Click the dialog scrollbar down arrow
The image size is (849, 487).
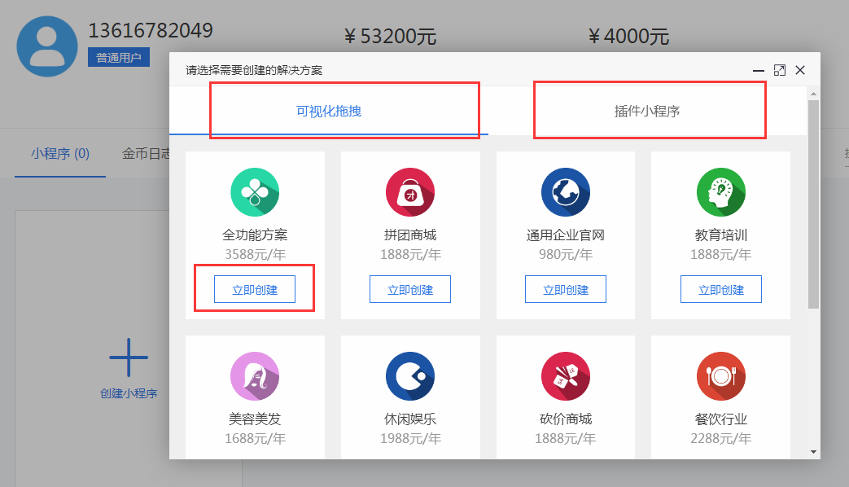813,451
